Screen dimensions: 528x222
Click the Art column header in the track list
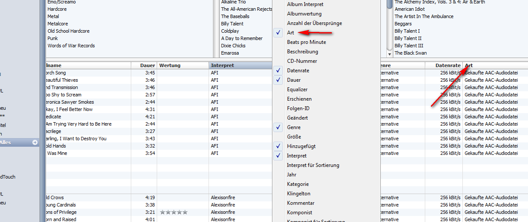(x=495, y=65)
